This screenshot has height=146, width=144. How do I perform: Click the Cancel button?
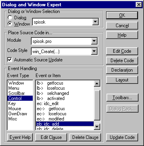122,26
